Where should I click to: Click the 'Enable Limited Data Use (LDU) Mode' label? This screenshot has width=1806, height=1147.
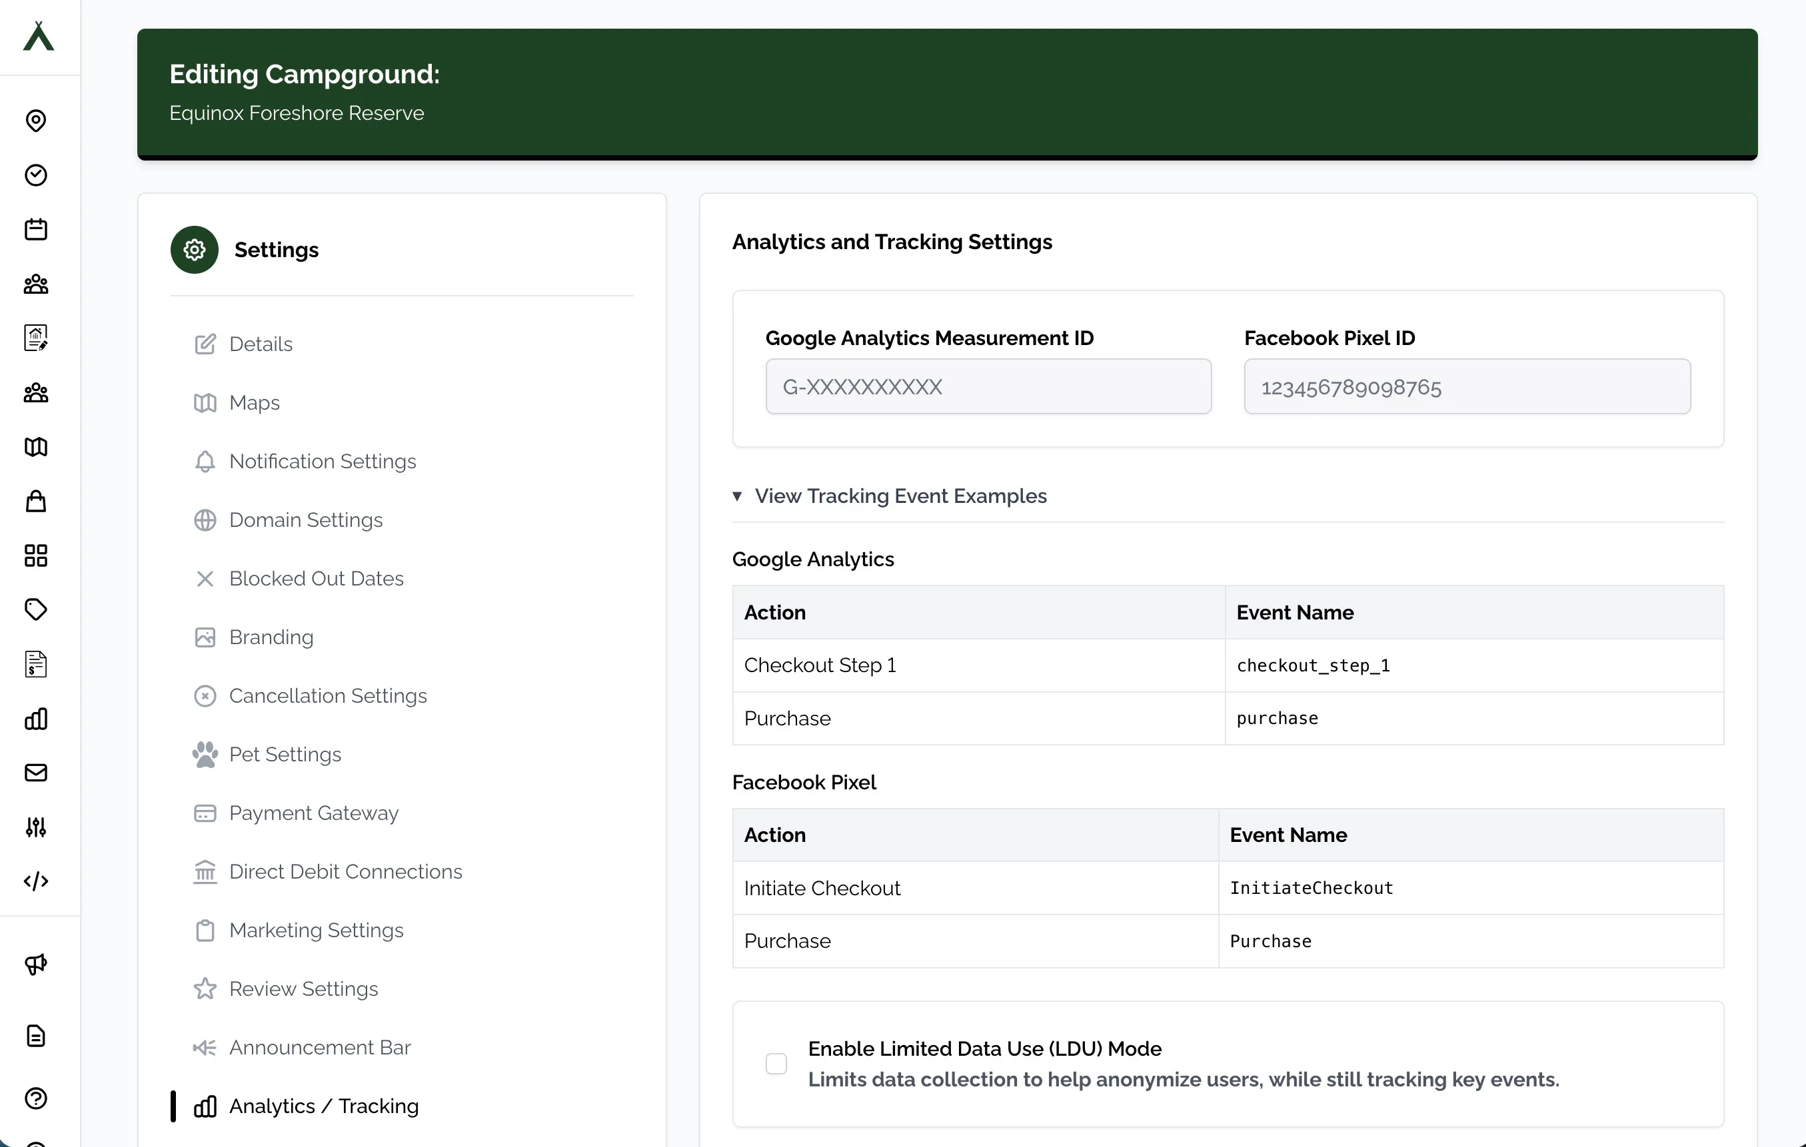click(985, 1049)
